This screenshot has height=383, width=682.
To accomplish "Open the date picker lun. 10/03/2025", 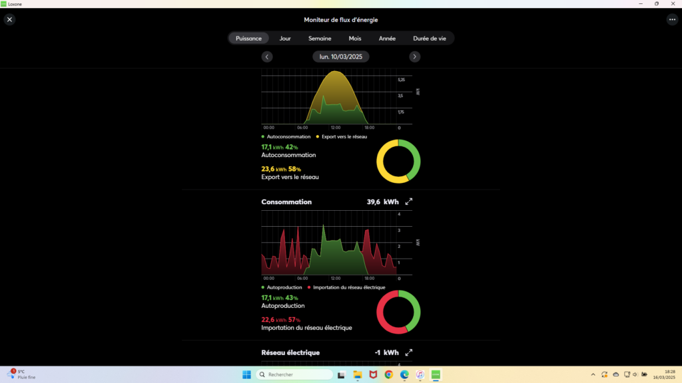I will 341,57.
